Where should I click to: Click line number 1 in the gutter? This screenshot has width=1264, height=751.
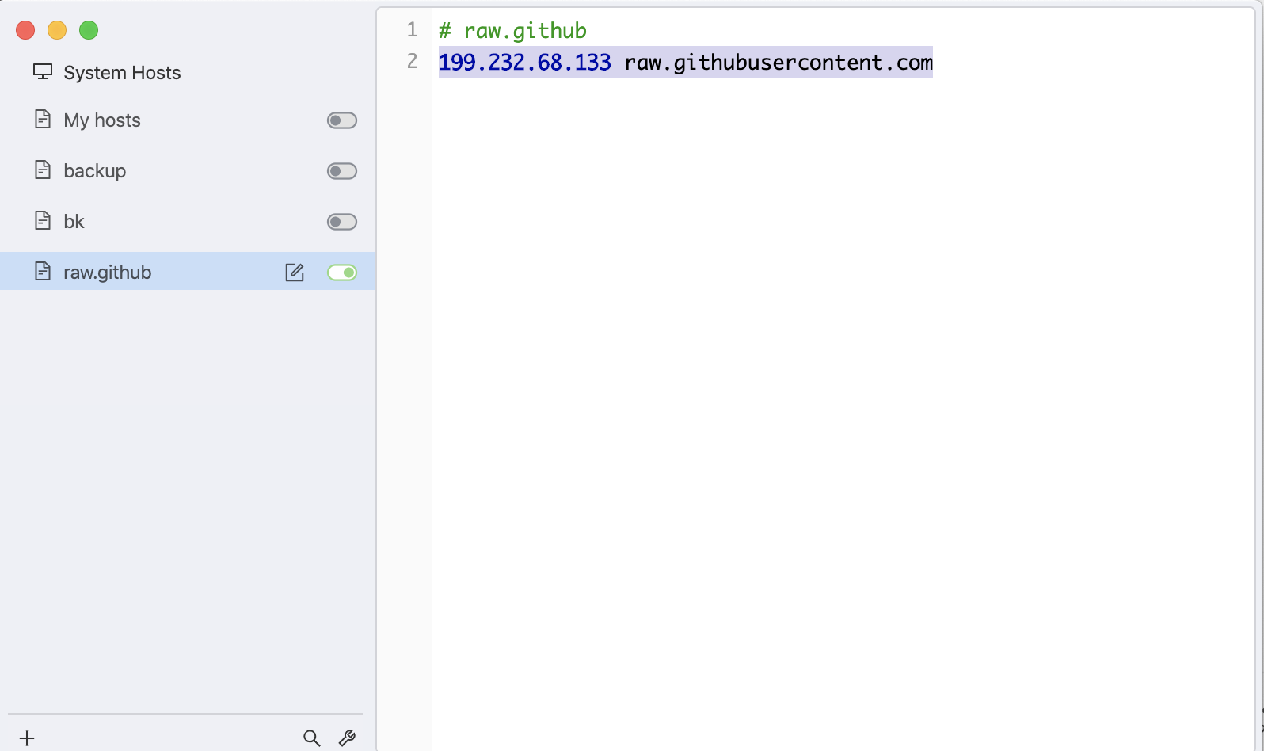point(412,30)
